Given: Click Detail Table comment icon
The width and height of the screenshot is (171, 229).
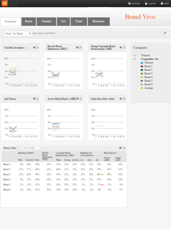Looking at the screenshot, I should [120, 148].
